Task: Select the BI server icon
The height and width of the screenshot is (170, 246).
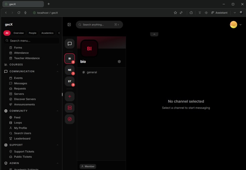Action: (x=70, y=58)
